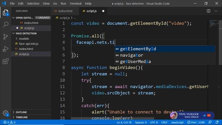Click line number 12 in the gutter
222x125 pixels.
point(62,93)
